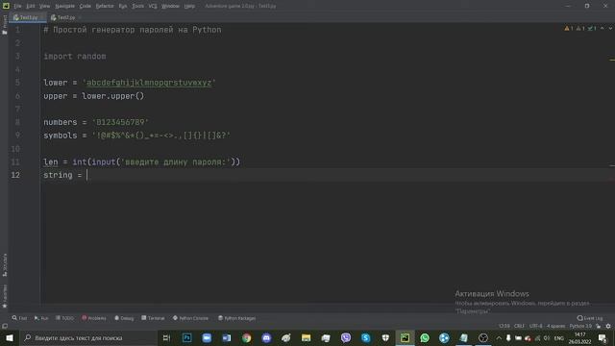The image size is (615, 346).
Task: Go to previous highlighted error arrow
Action: point(603,28)
